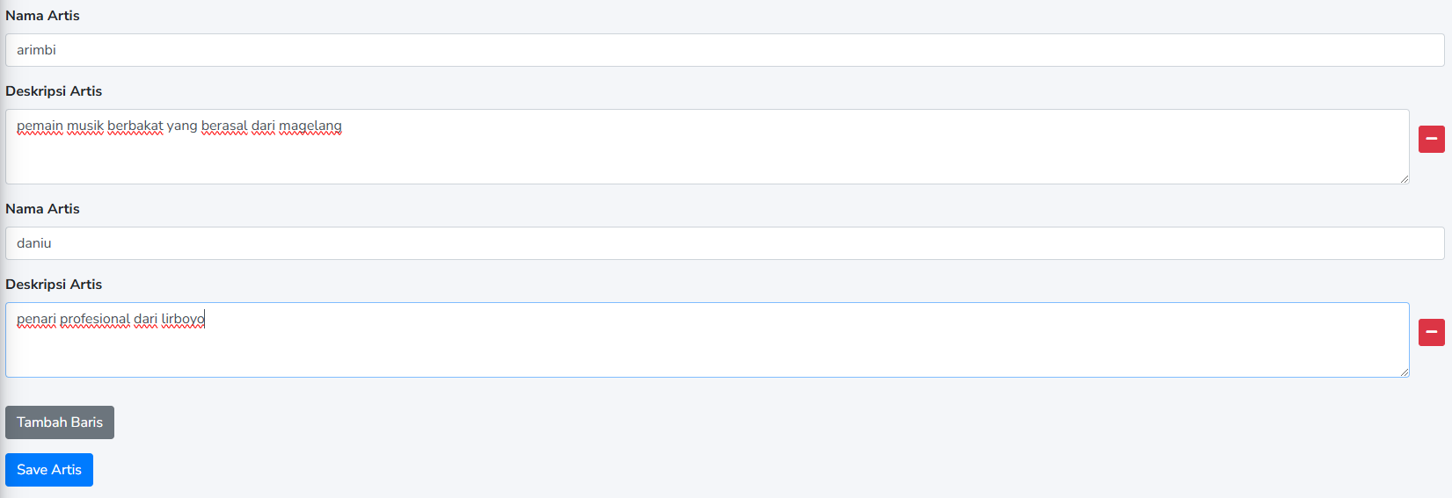Place cursor on the word lirboyo
Screen dimensions: 1452x498
point(182,319)
